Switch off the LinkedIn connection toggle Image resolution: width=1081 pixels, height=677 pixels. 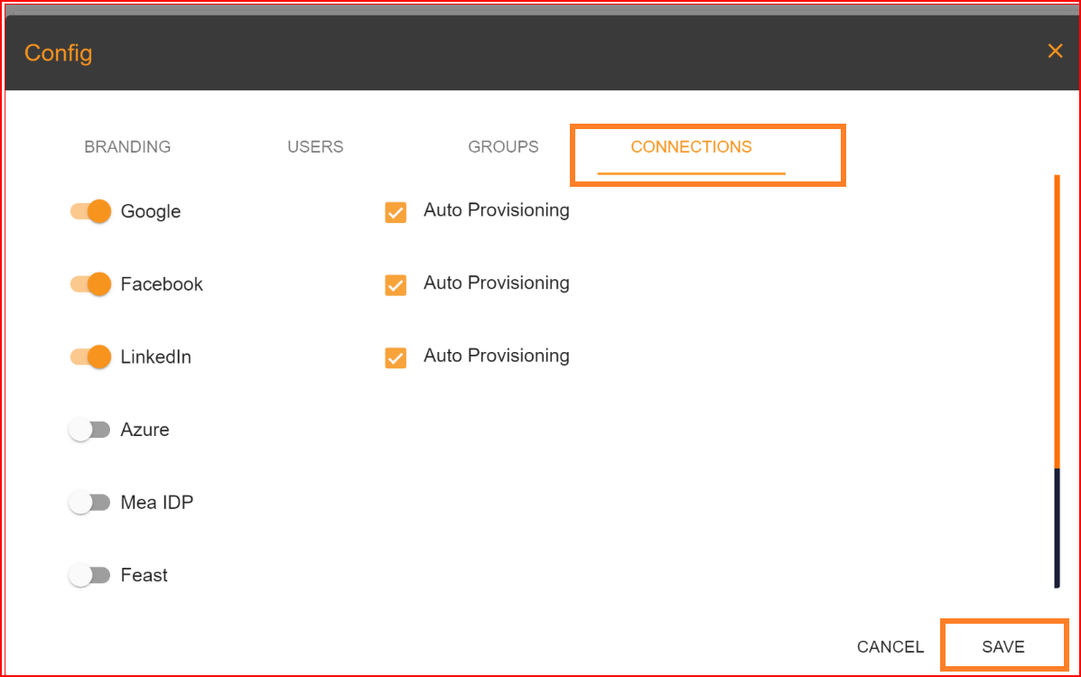(90, 357)
